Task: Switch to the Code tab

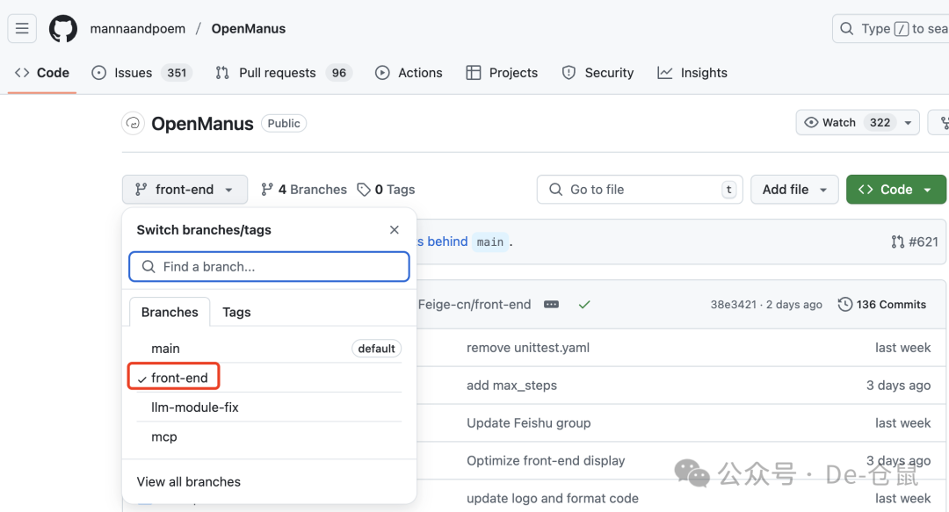Action: (x=42, y=73)
